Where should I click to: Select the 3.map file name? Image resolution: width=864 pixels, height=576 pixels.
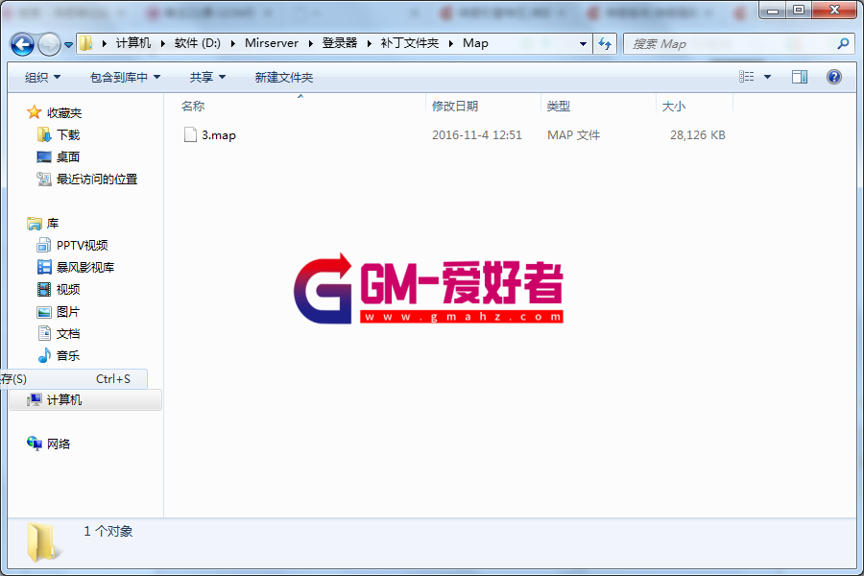point(219,135)
